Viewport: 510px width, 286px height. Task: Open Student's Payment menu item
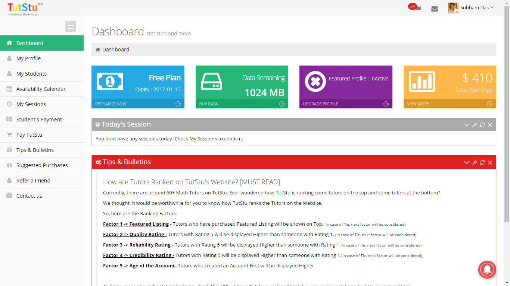coord(42,120)
